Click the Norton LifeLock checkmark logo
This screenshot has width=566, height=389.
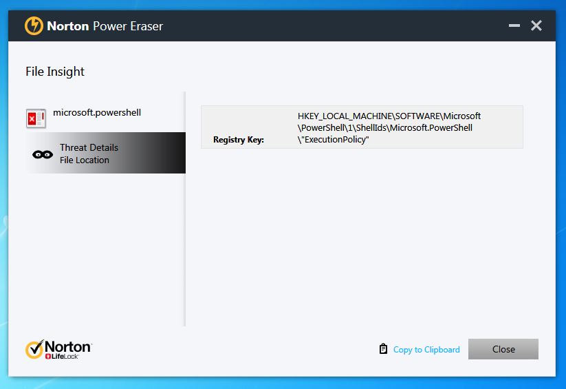[x=58, y=349]
